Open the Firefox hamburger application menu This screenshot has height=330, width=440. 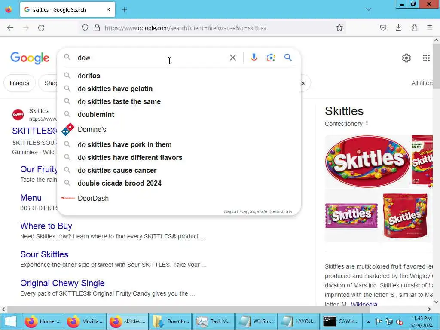tap(430, 28)
